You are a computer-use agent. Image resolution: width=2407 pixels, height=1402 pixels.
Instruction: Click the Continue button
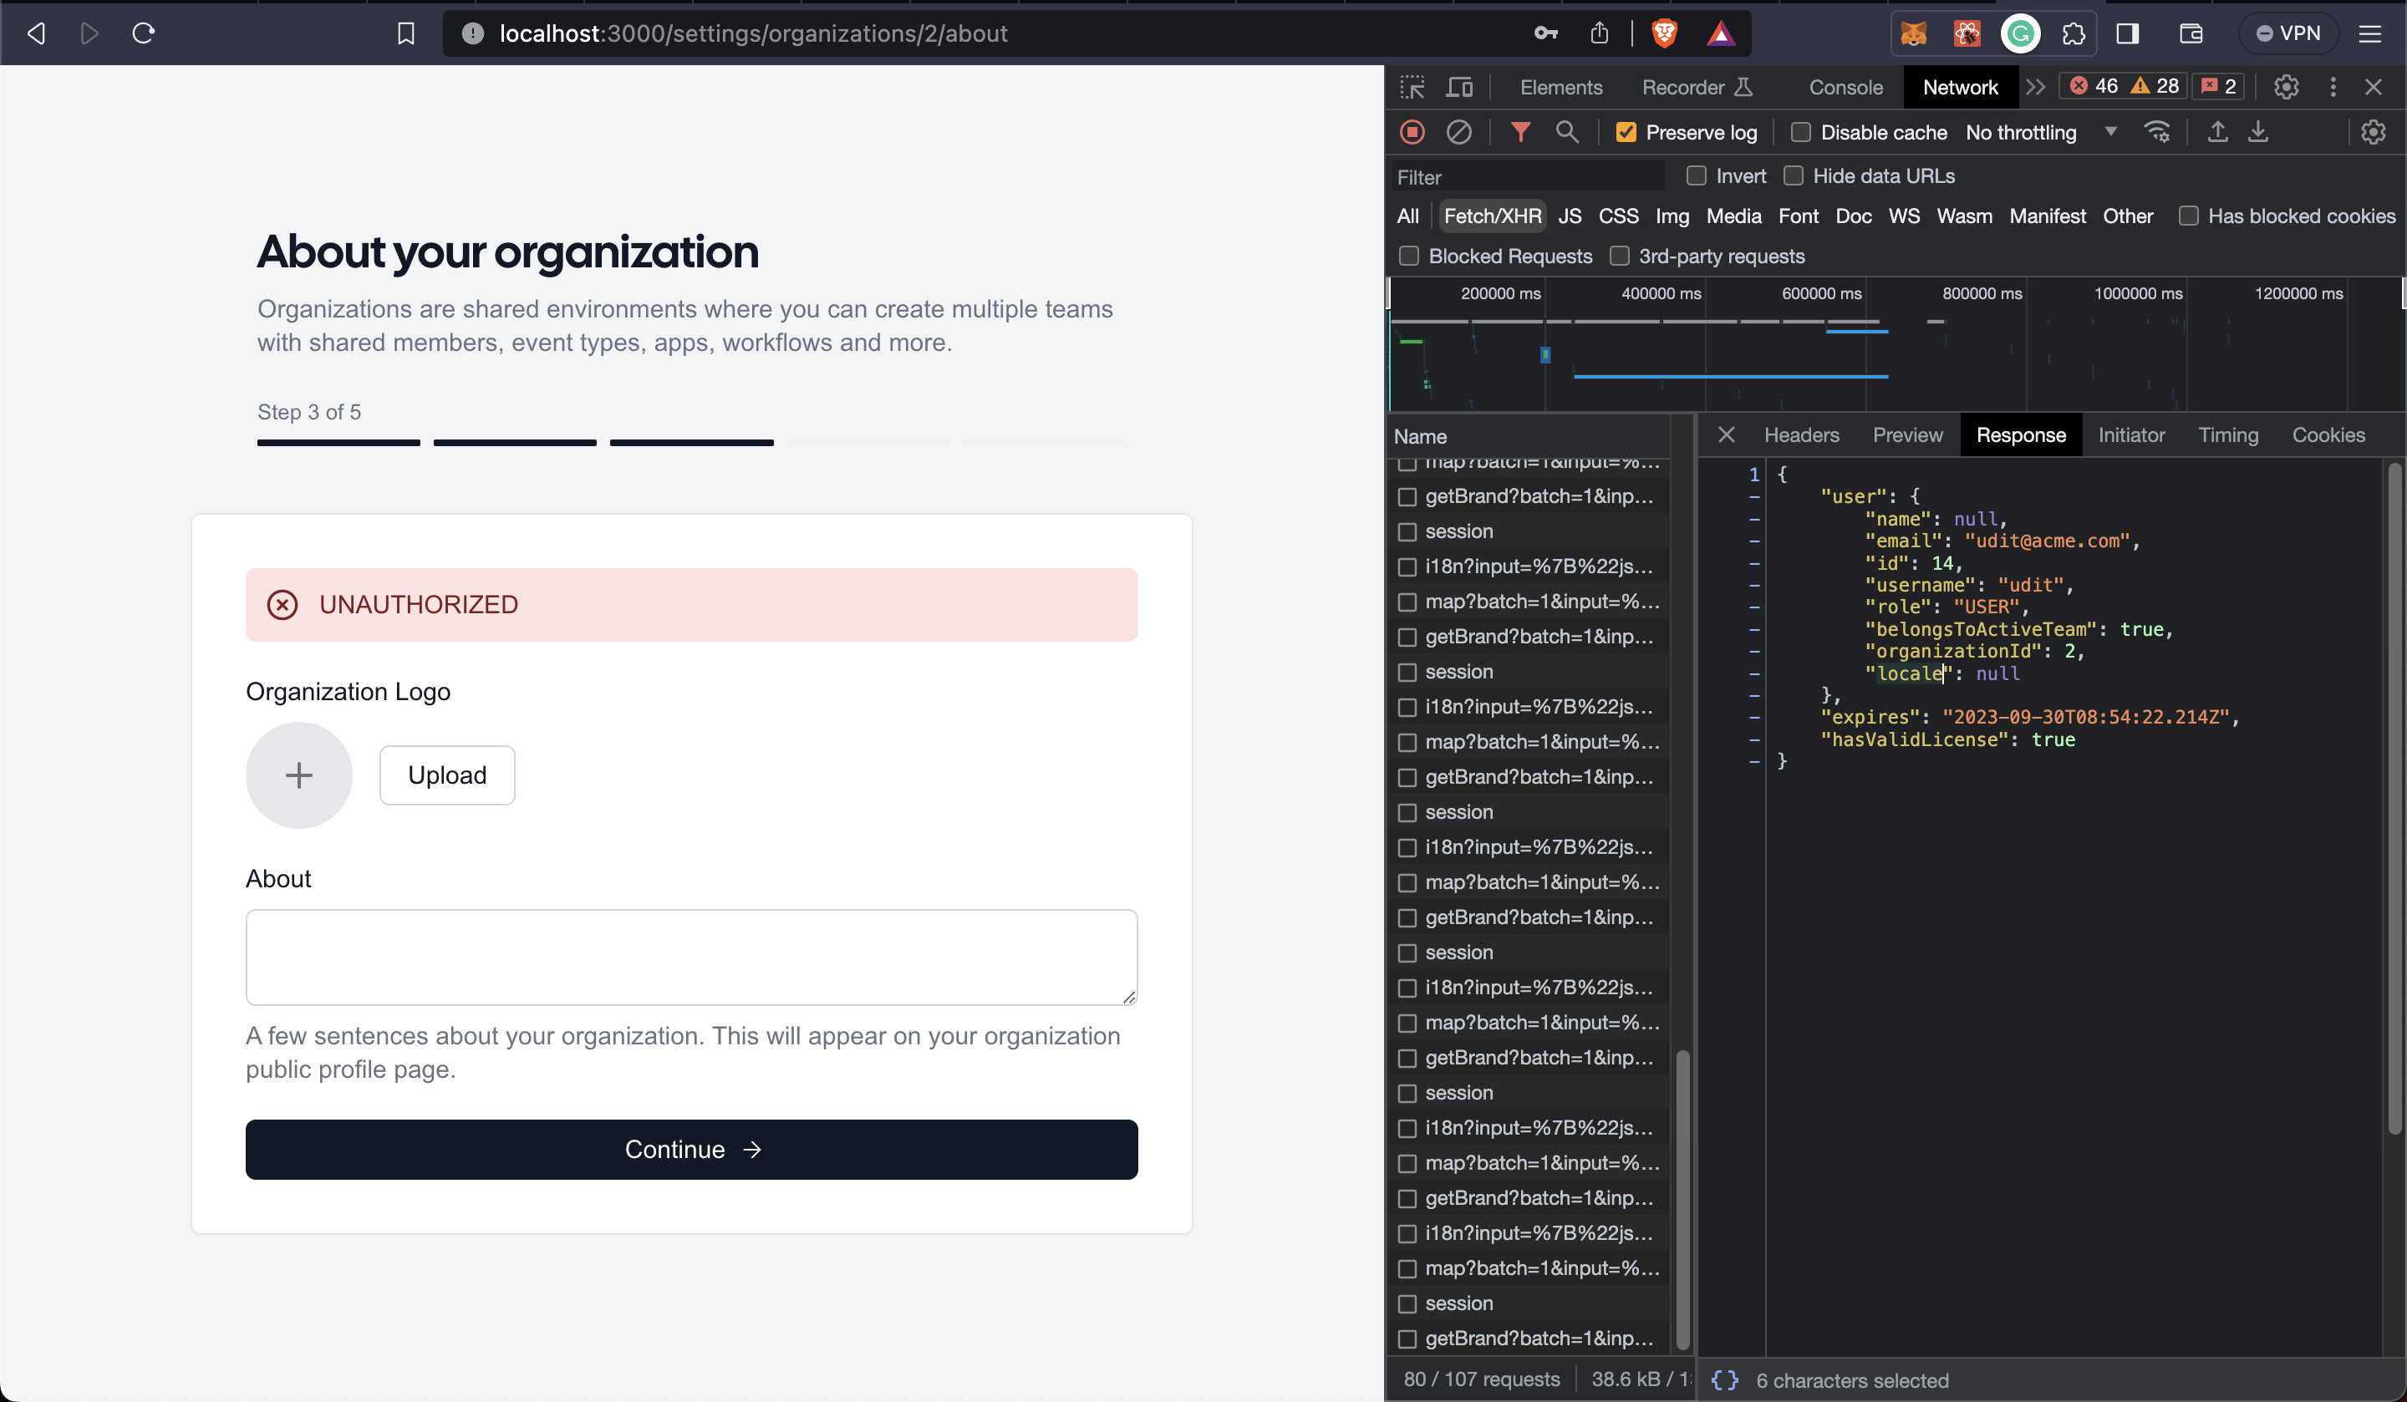point(690,1149)
